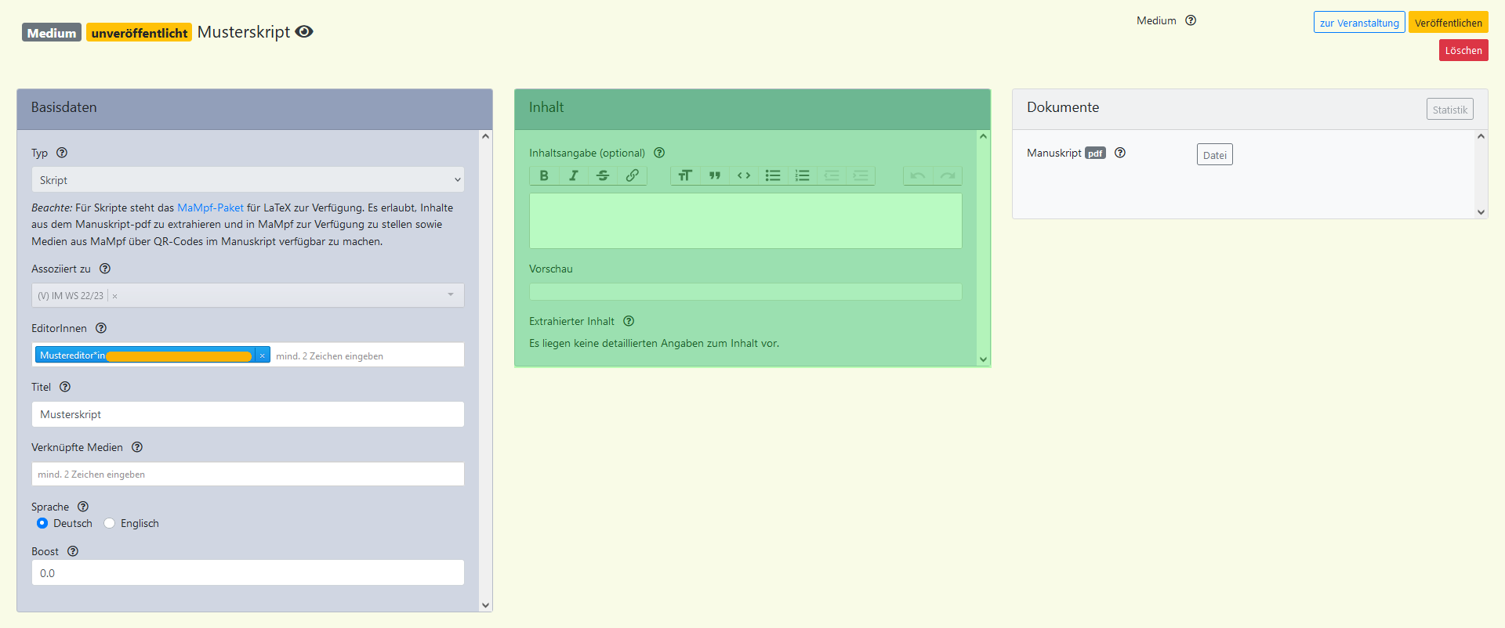The width and height of the screenshot is (1505, 628).
Task: Click the Vorschau label
Action: [551, 269]
